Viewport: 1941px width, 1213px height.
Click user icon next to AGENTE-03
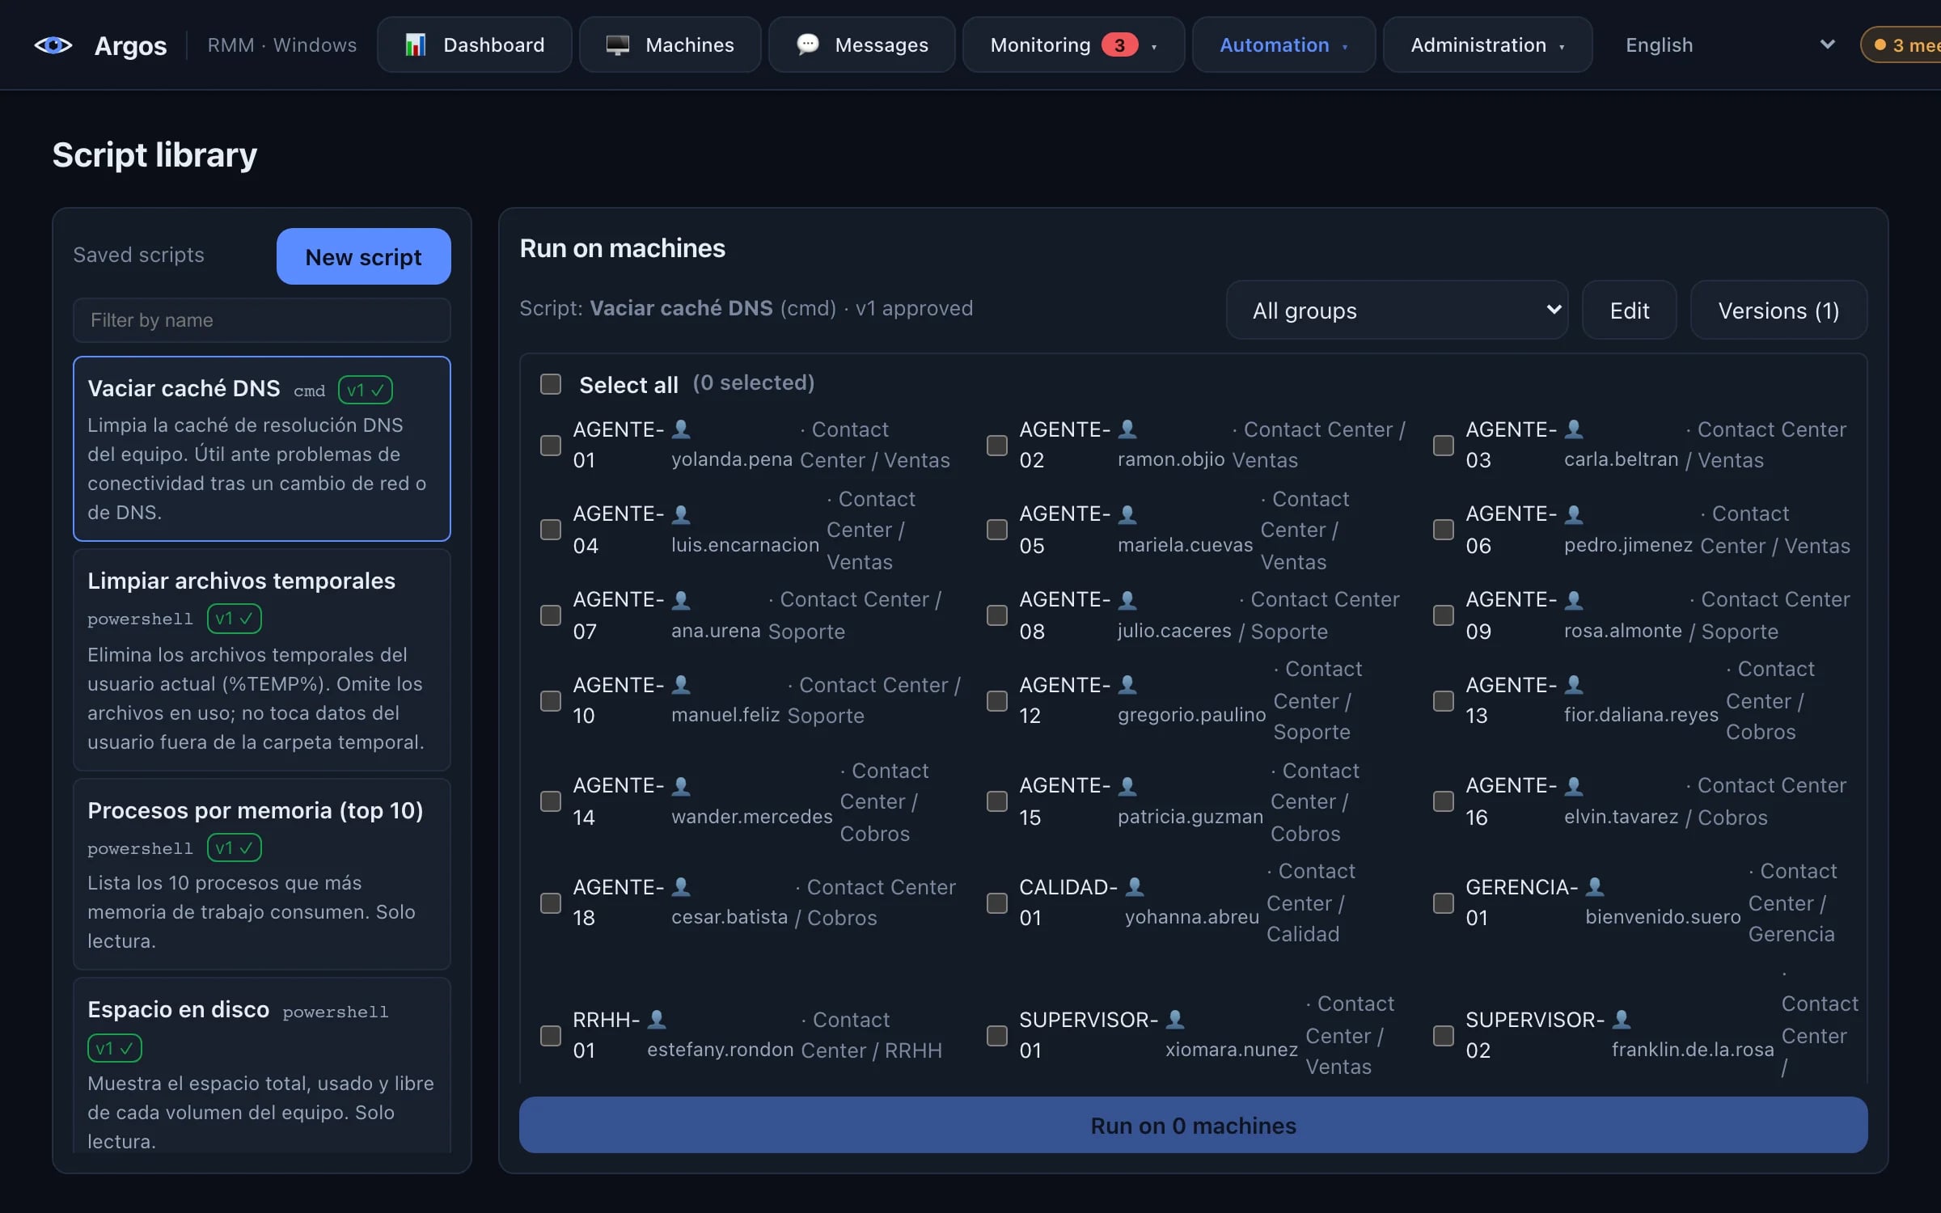point(1573,429)
